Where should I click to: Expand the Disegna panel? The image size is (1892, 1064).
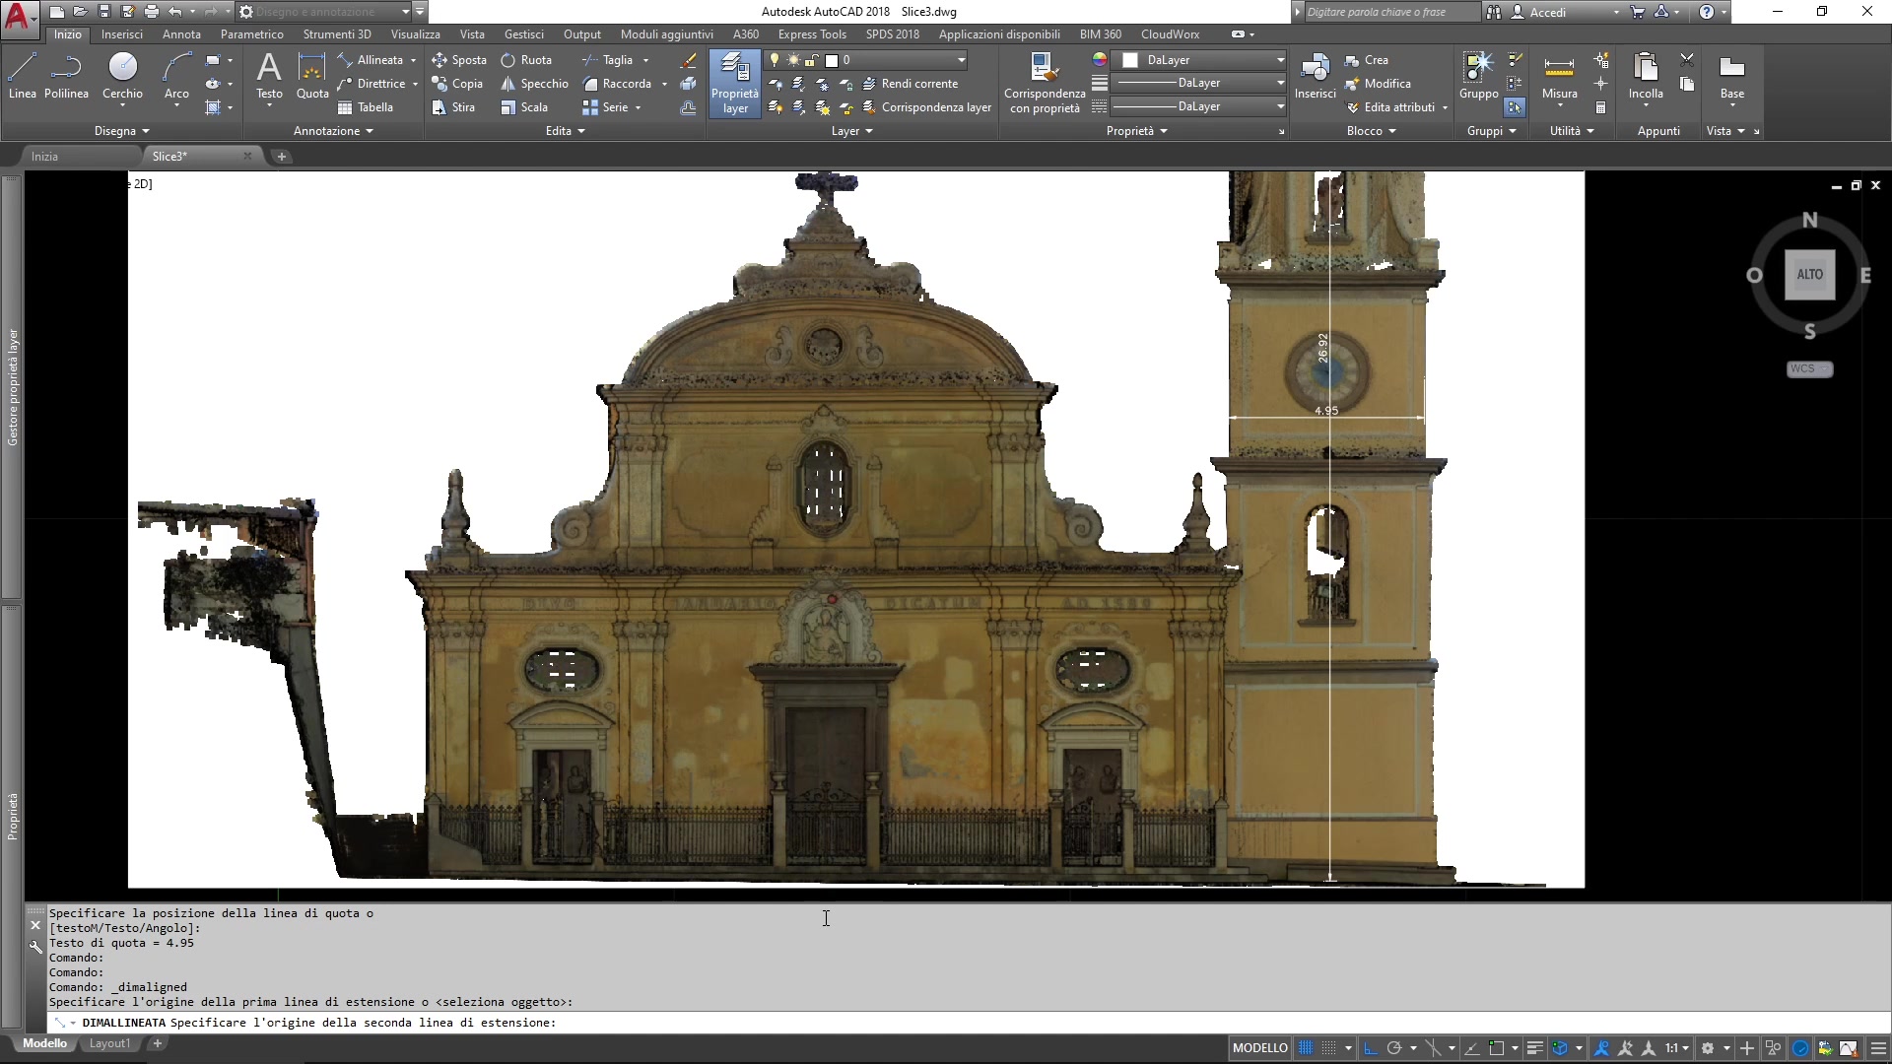click(122, 131)
